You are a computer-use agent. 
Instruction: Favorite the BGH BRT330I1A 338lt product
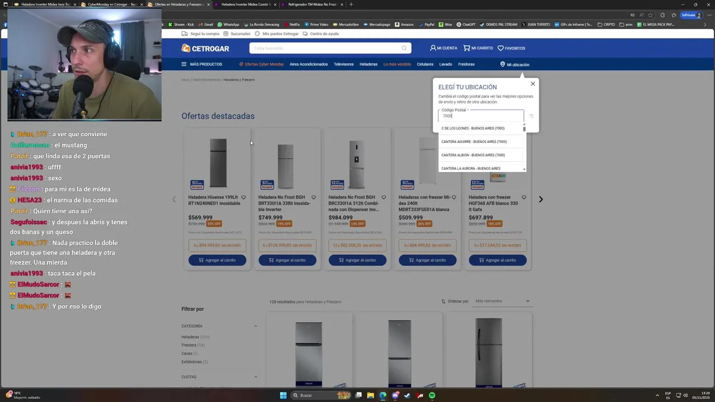click(x=313, y=197)
